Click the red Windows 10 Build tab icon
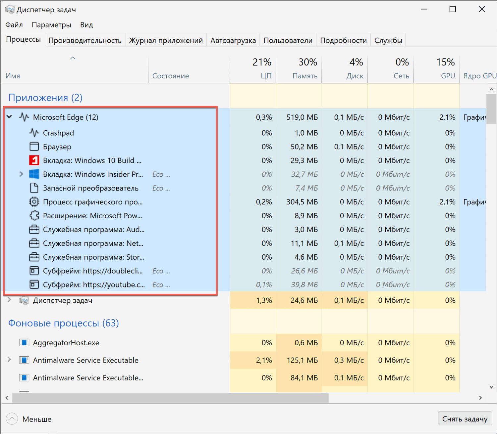Image resolution: width=497 pixels, height=434 pixels. pyautogui.click(x=34, y=160)
